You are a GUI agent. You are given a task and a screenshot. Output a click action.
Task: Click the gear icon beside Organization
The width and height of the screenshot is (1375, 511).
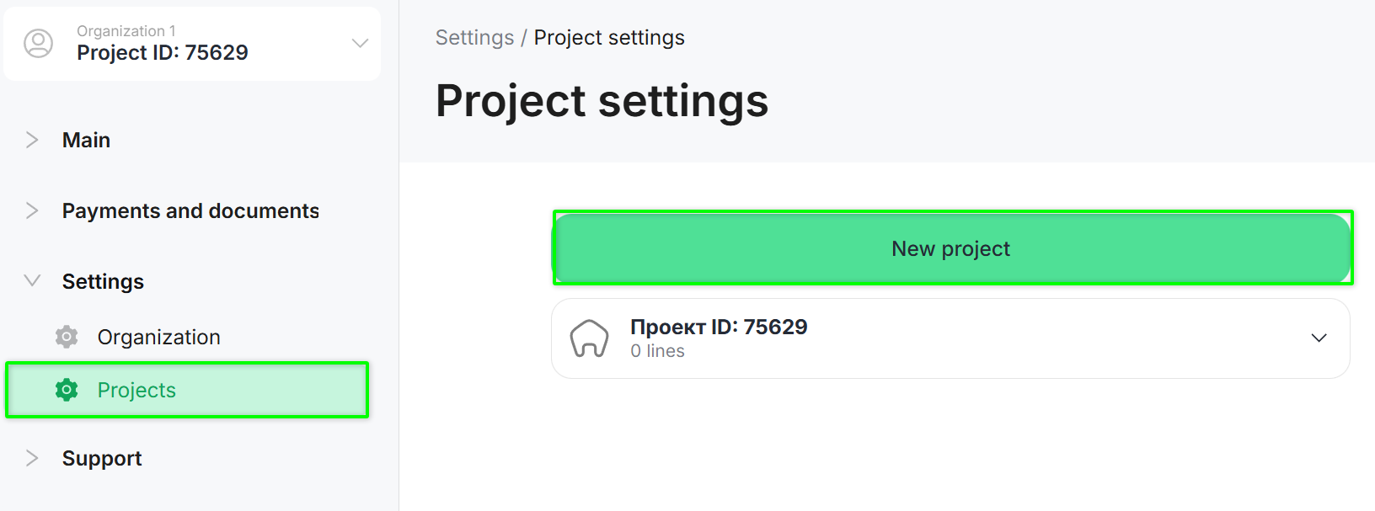click(x=67, y=337)
